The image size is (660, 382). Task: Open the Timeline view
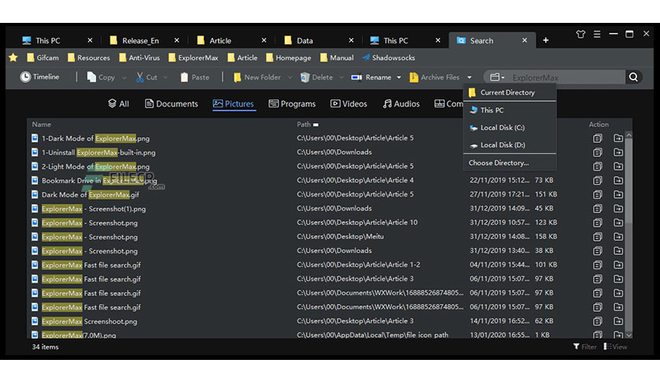click(39, 77)
